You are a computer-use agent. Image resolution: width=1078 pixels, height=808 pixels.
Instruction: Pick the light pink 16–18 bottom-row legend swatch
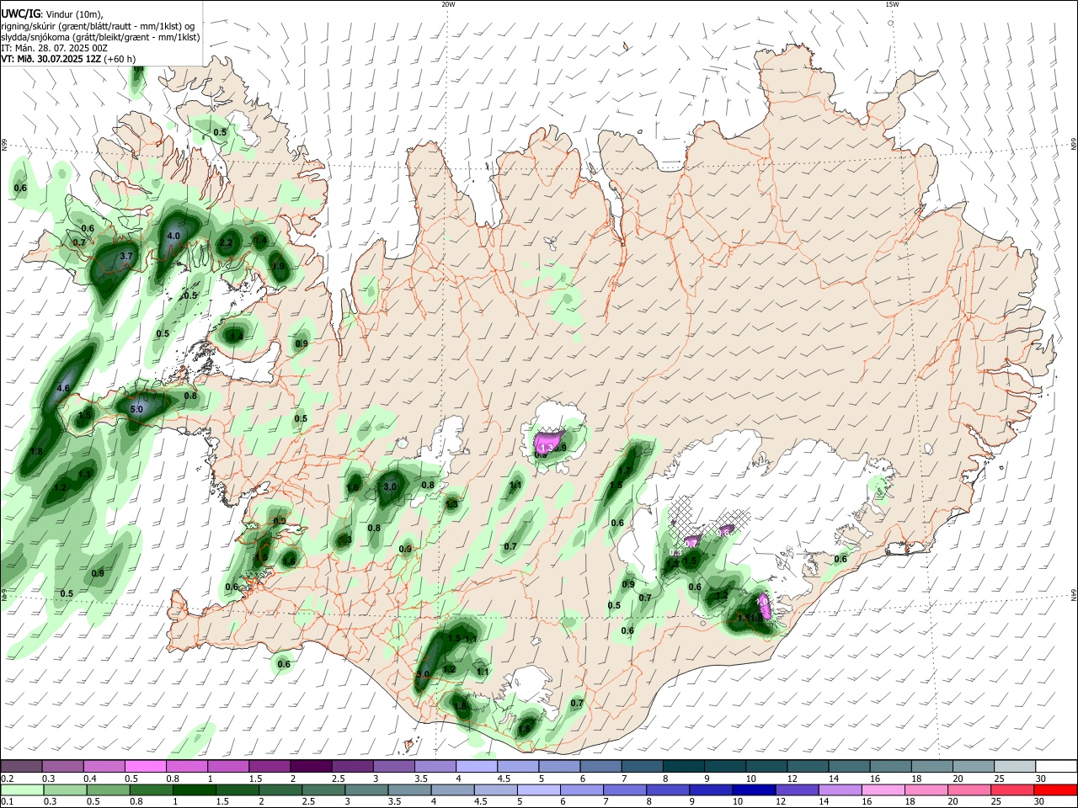pyautogui.click(x=883, y=789)
